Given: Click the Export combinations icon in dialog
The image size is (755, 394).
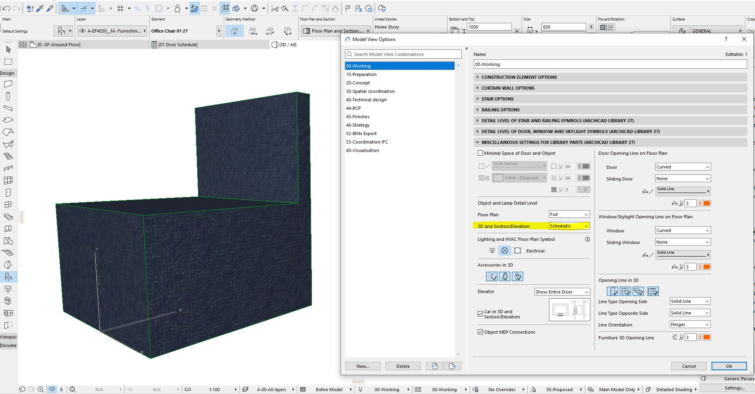Looking at the screenshot, I should (x=452, y=366).
